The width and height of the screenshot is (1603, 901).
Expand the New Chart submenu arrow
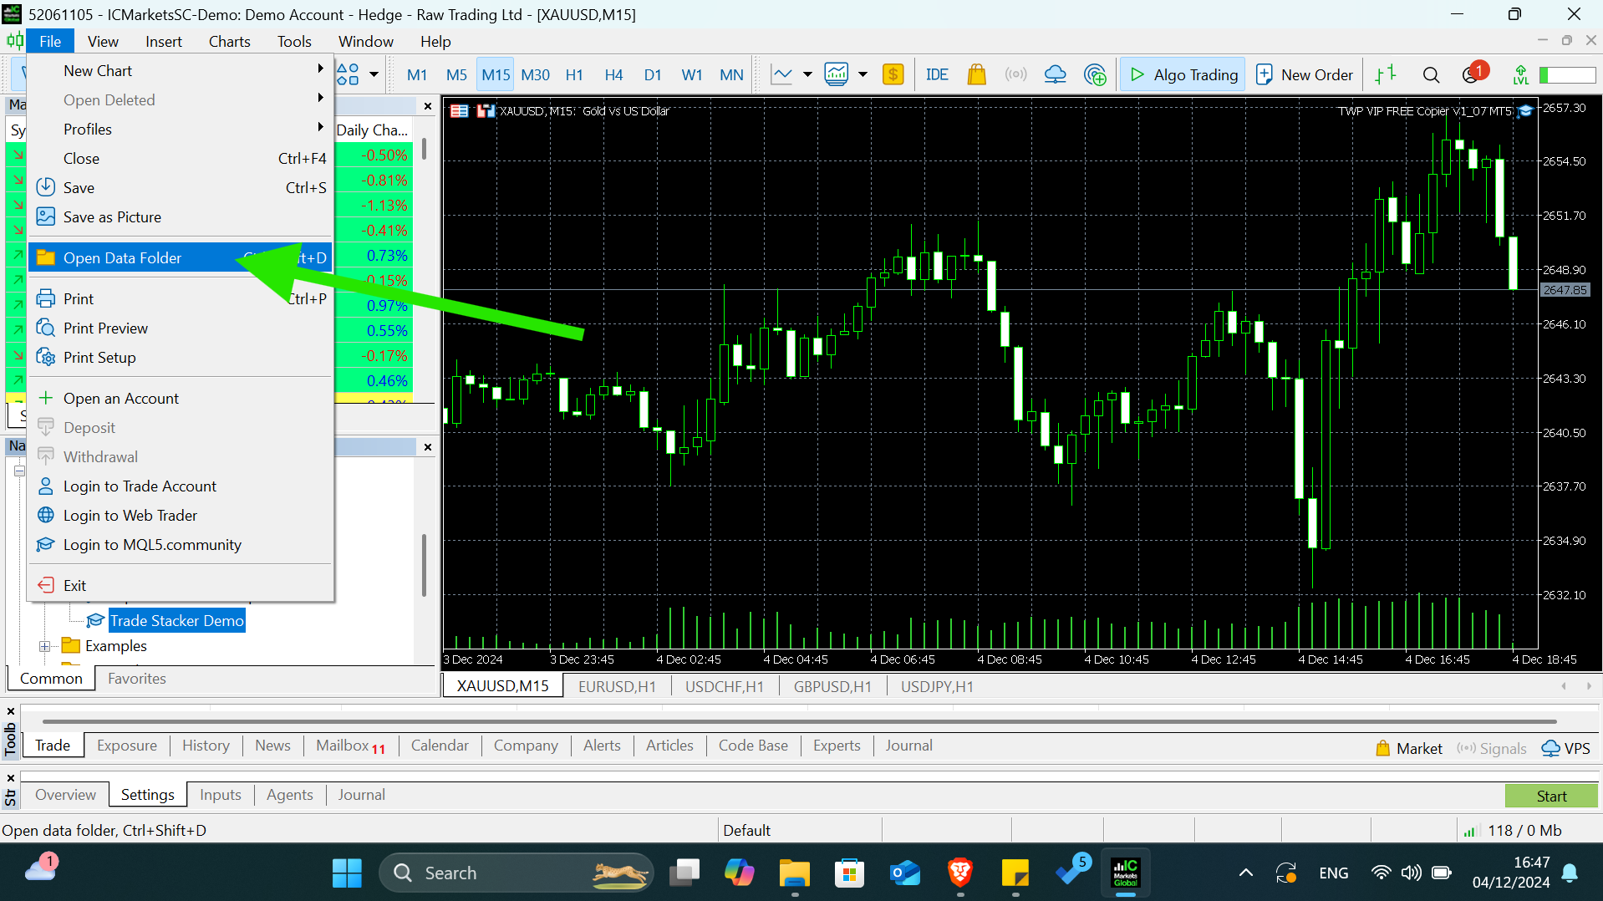click(x=320, y=69)
